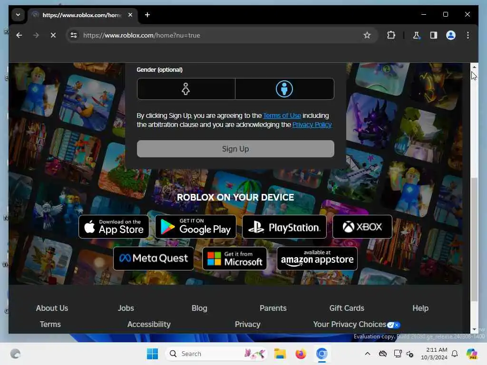Go to About Us footer link
This screenshot has width=487, height=365.
(x=52, y=308)
